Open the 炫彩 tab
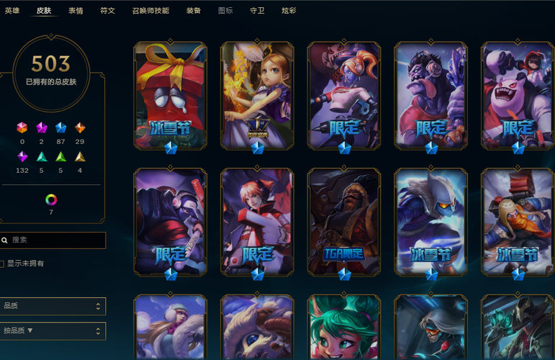The image size is (555, 360). click(289, 11)
